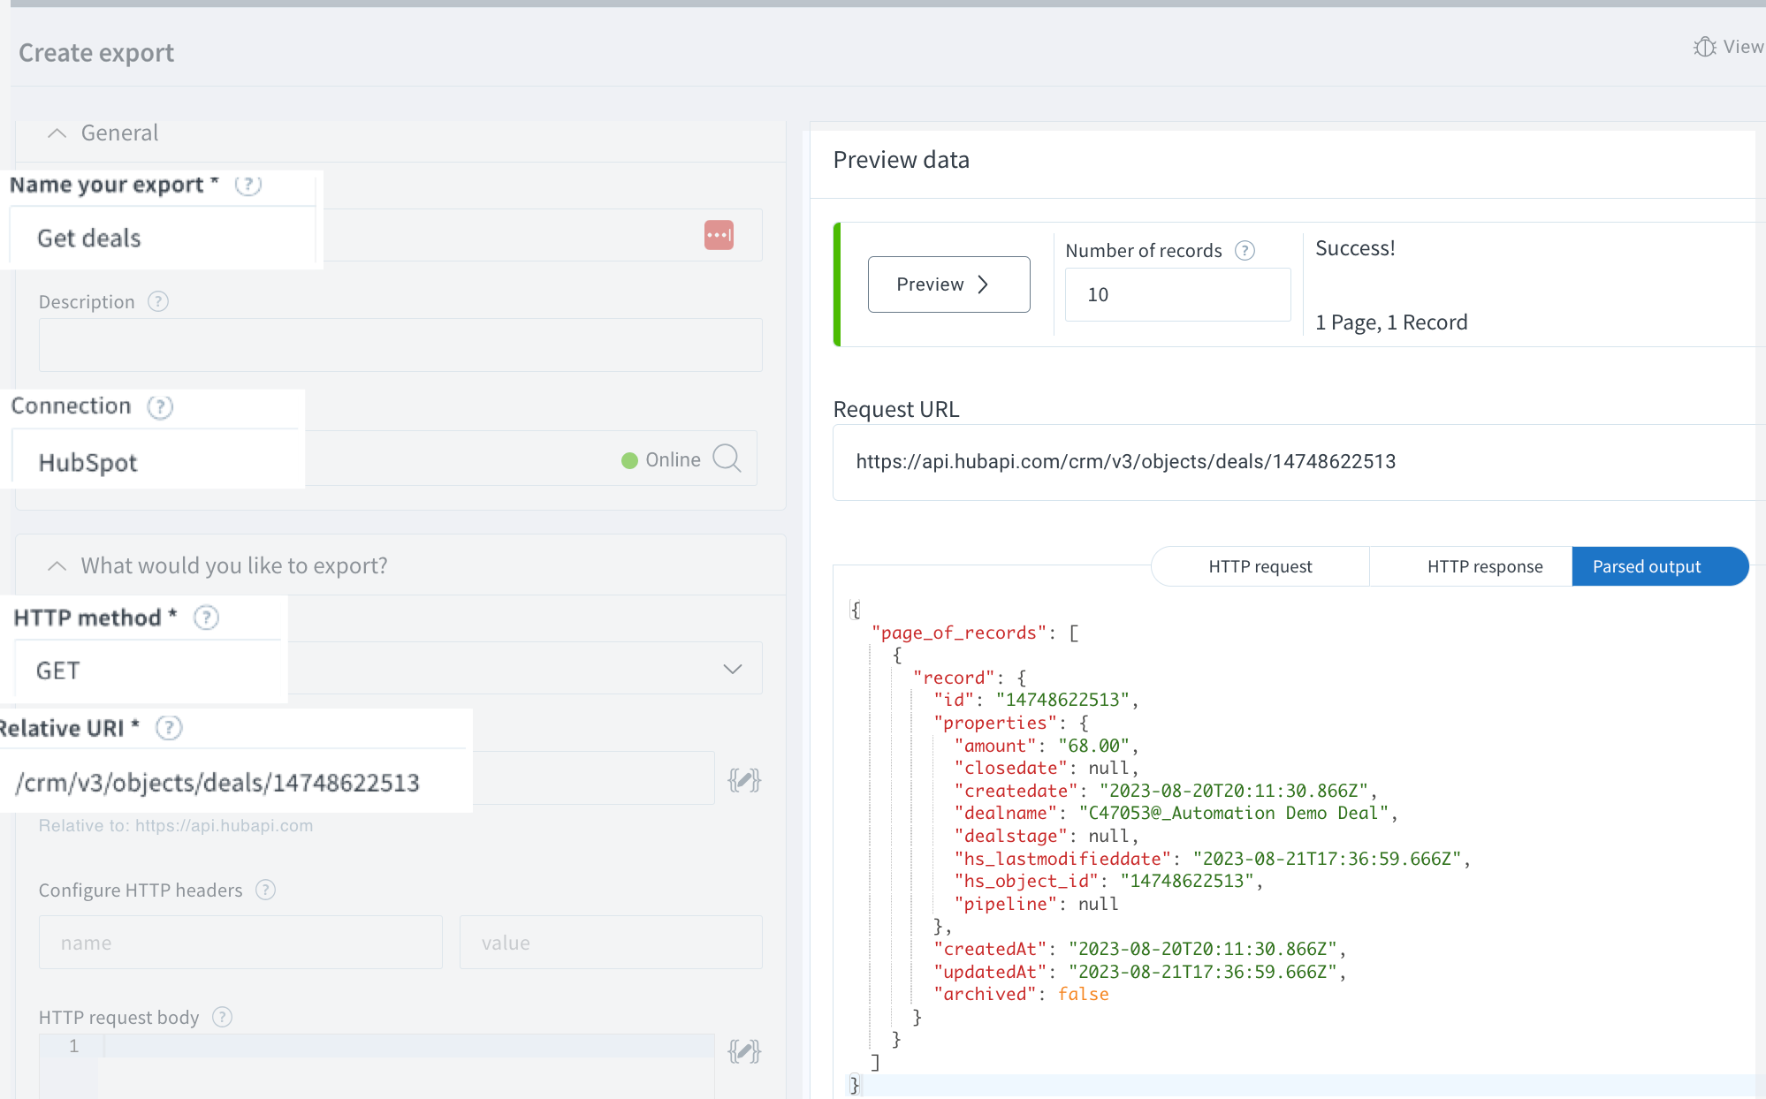The width and height of the screenshot is (1766, 1099).
Task: Open help icon next to Description
Action: tap(158, 301)
